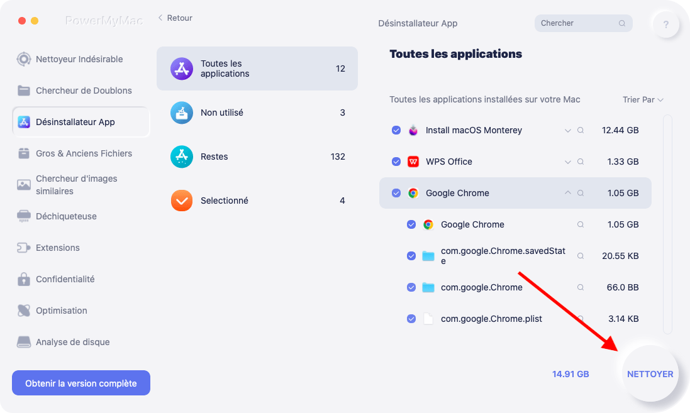The height and width of the screenshot is (413, 690).
Task: Click the purple Toutes les applications icon
Action: point(182,69)
